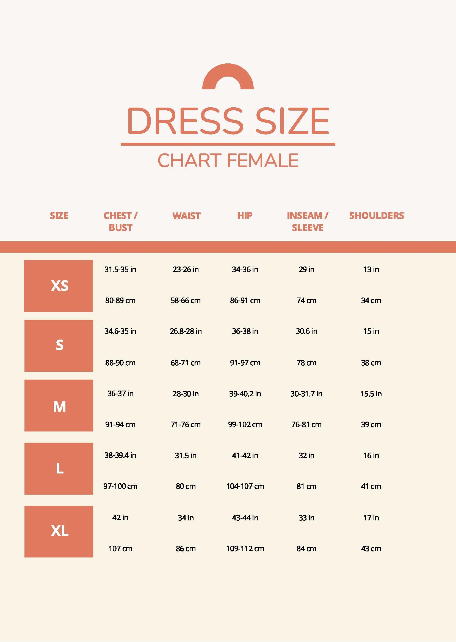Click the XS chest value 31.5-35 in
Image resolution: width=456 pixels, height=642 pixels.
pos(120,270)
